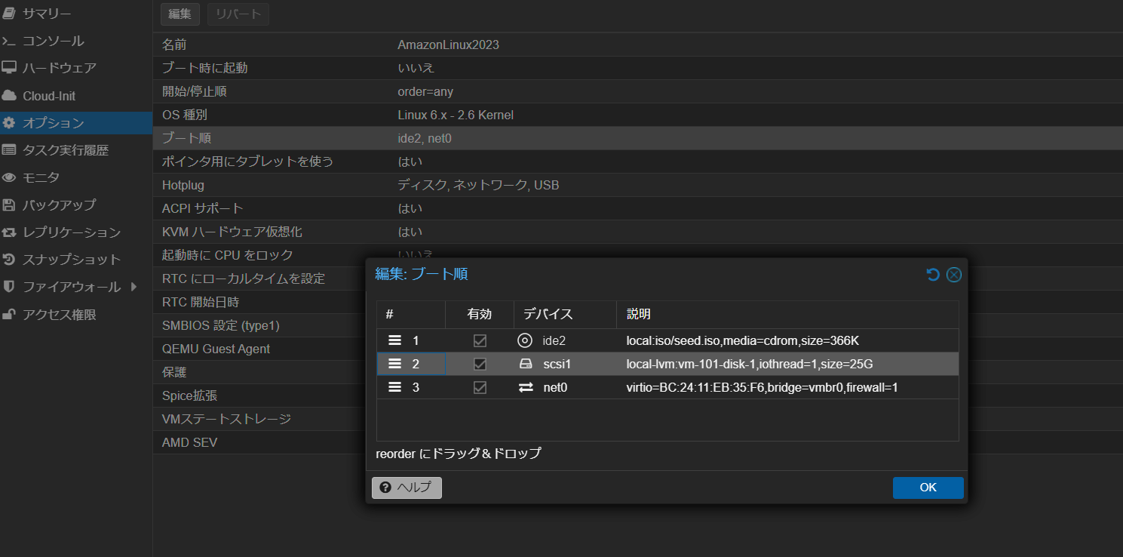Select the Spice拡張 row

[259, 395]
